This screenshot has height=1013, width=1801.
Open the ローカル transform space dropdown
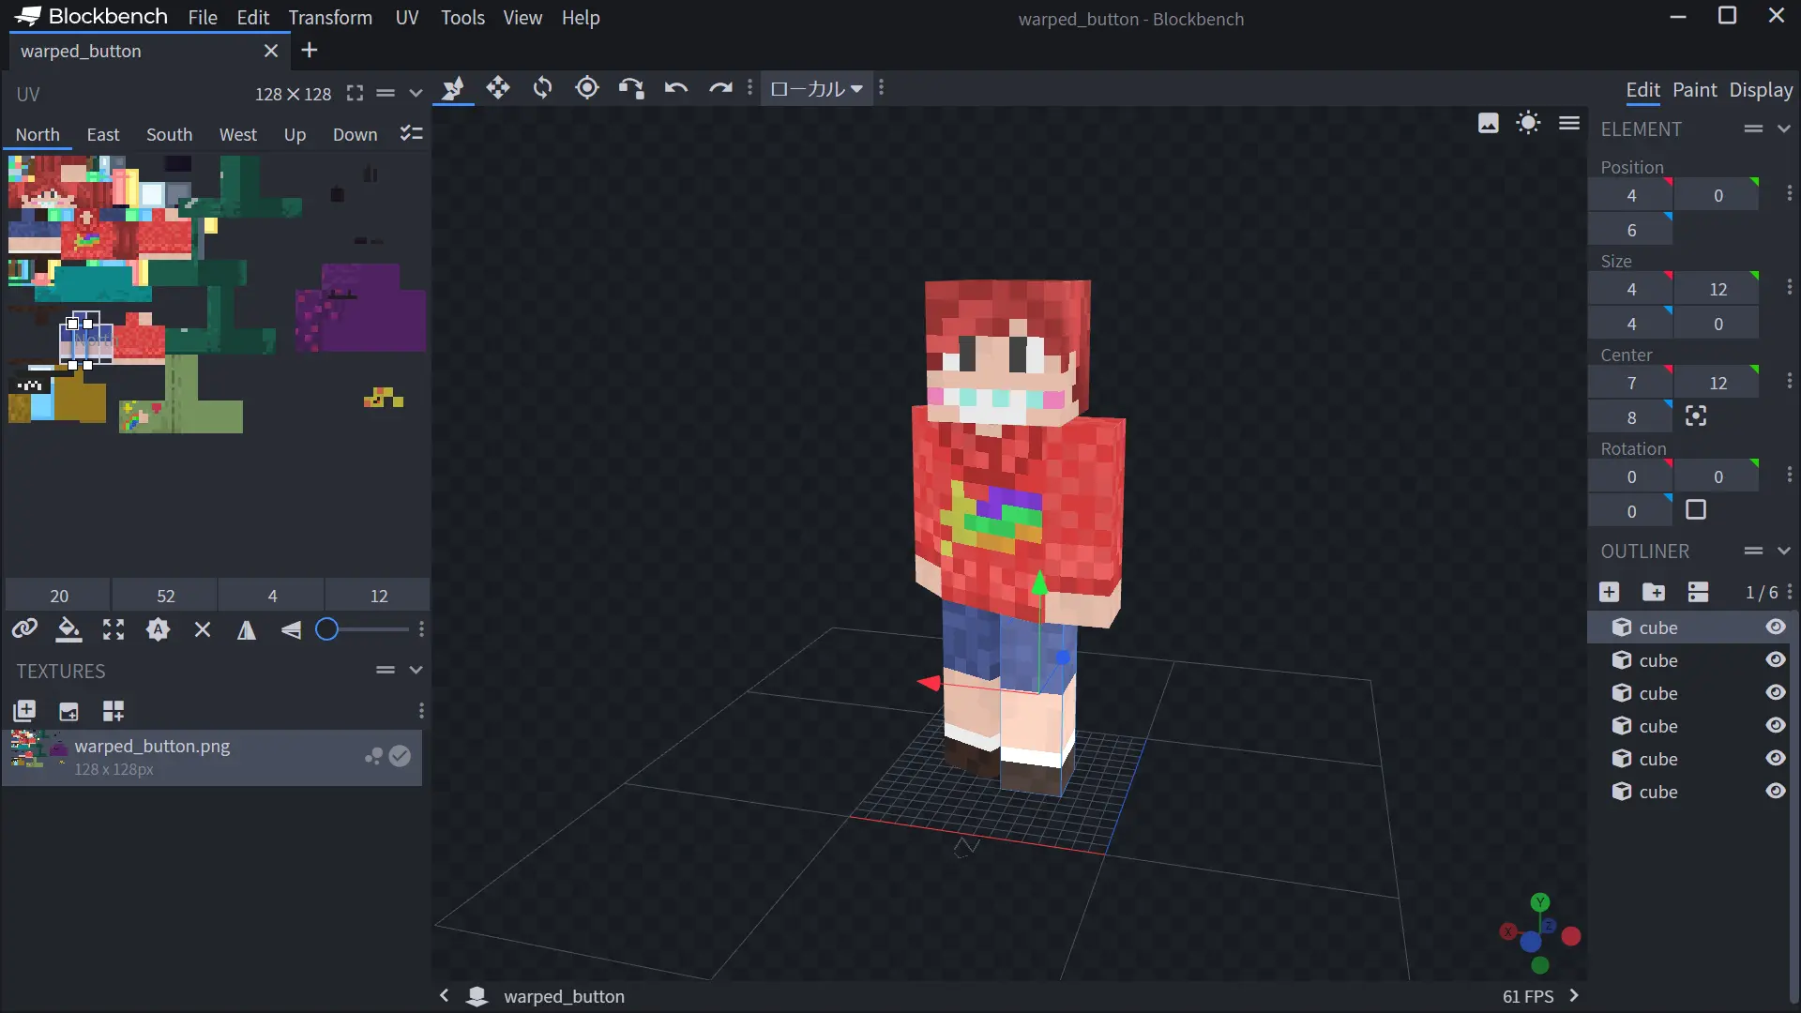[816, 89]
